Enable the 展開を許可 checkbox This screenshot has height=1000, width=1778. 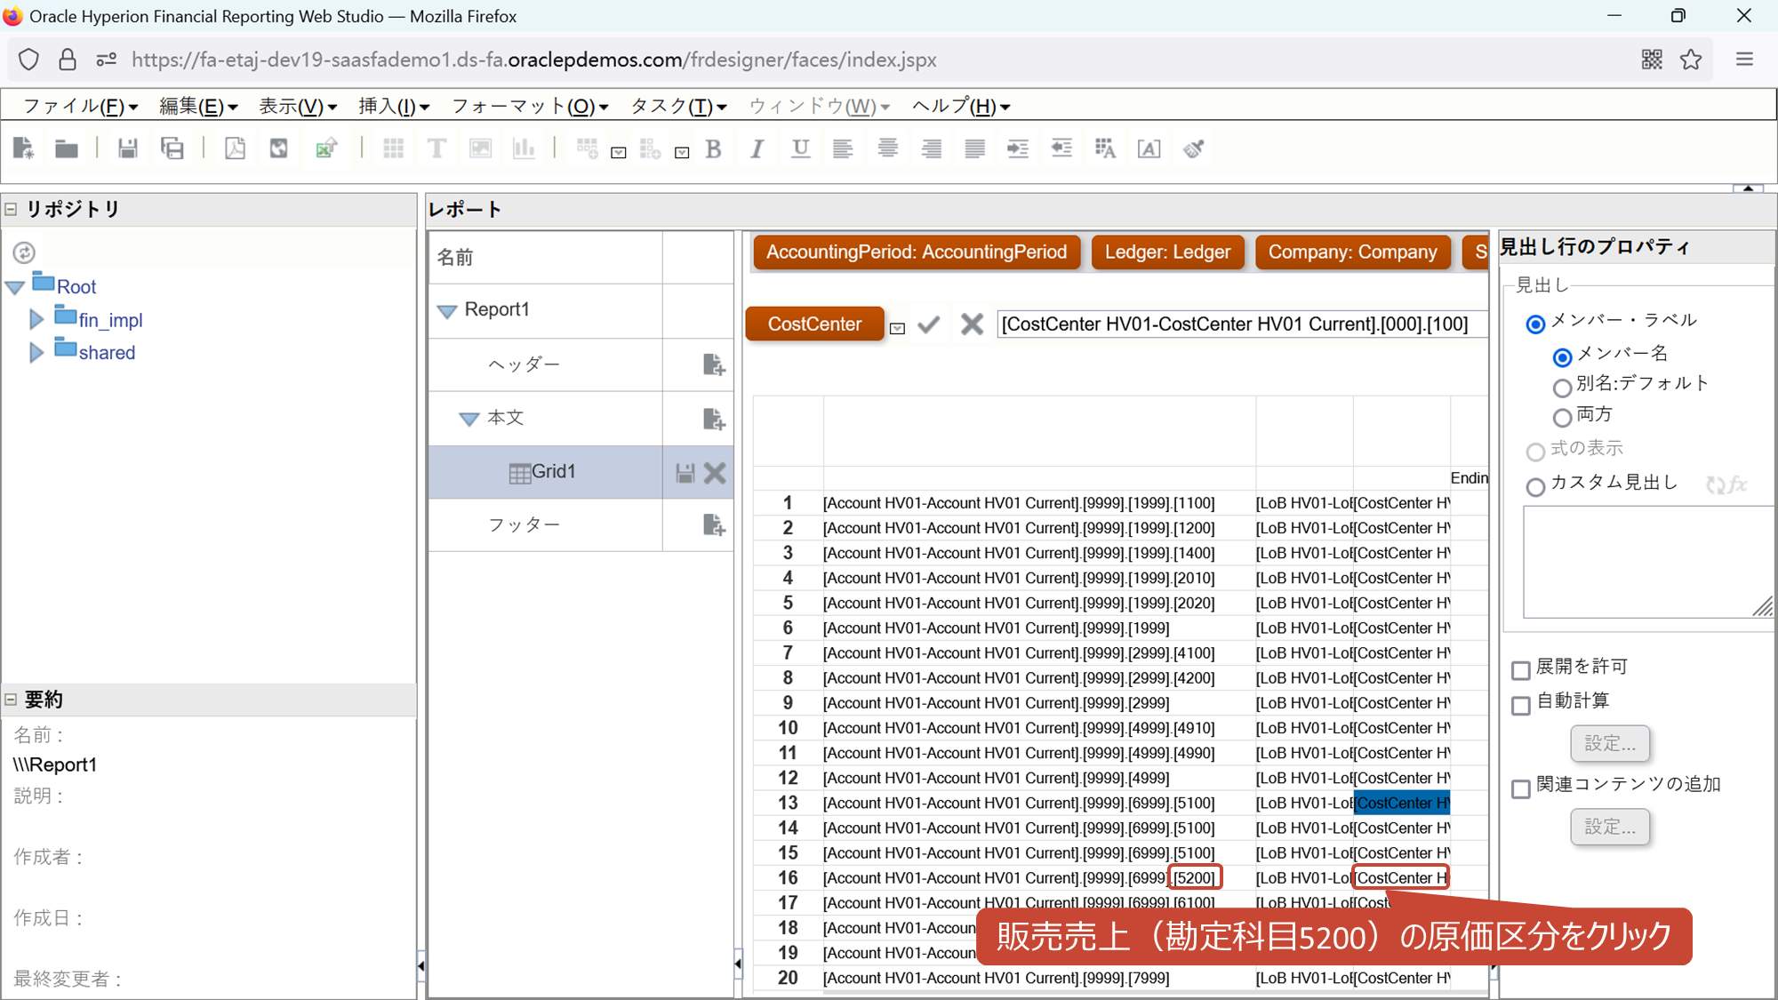point(1521,669)
